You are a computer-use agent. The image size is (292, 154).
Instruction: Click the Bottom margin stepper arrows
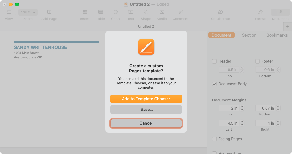click(x=278, y=108)
